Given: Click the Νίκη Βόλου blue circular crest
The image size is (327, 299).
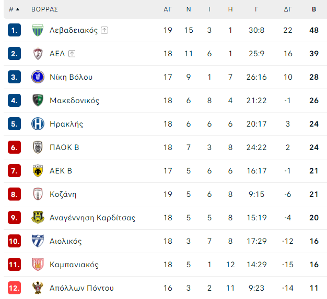Looking at the screenshot, I should [x=38, y=77].
